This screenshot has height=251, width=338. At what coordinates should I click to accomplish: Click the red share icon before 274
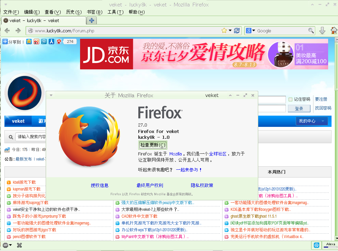[x=59, y=41]
